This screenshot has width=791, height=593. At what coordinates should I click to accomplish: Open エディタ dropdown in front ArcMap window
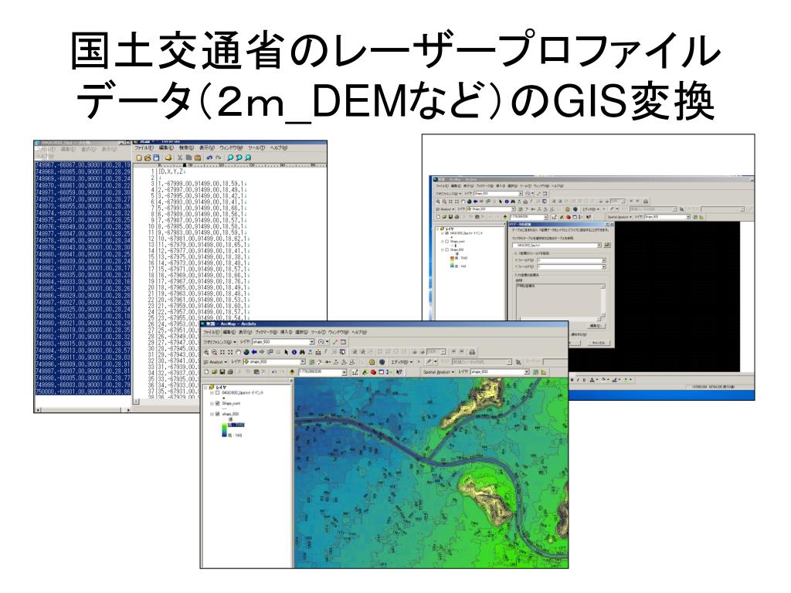coord(402,361)
